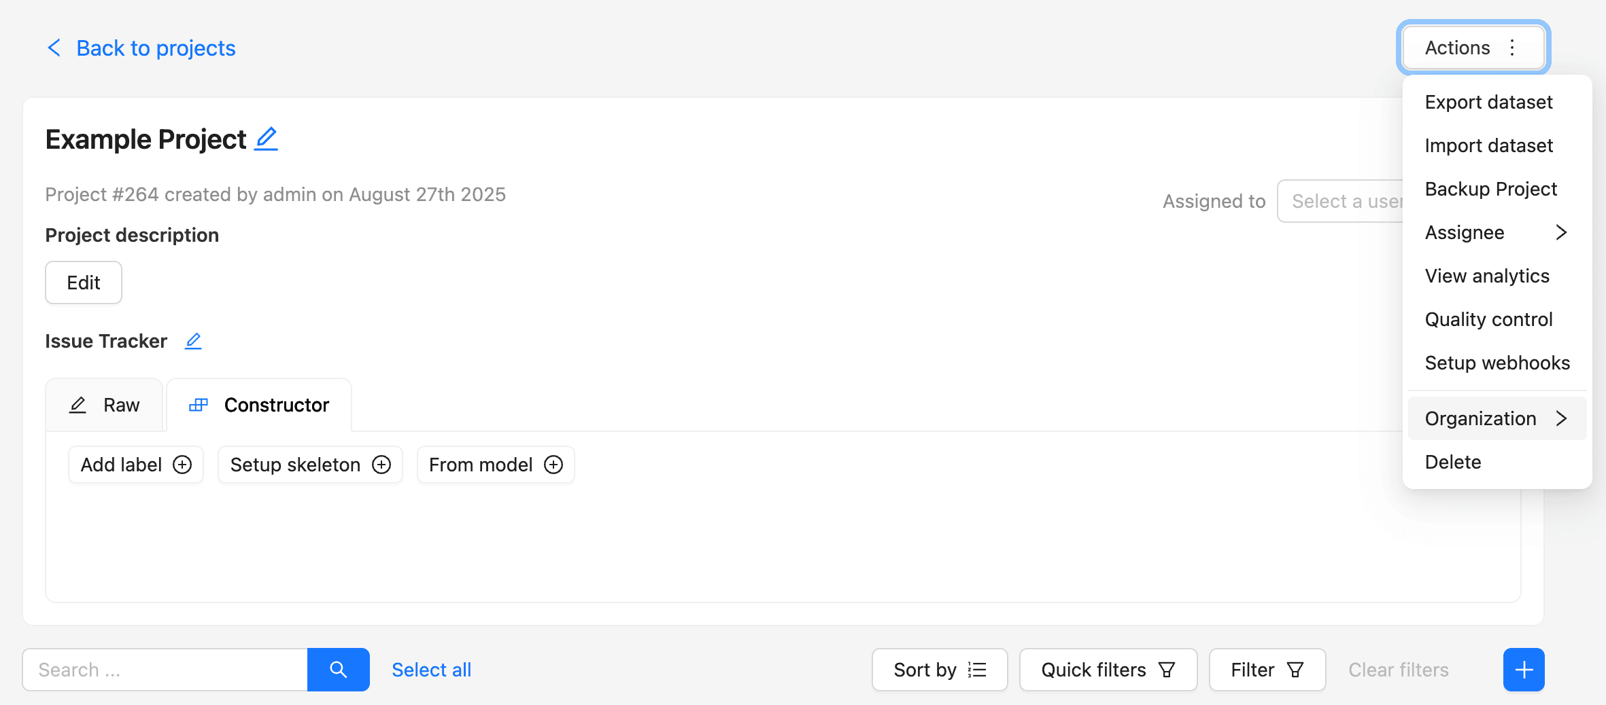Switch to the Raw tab
1606x705 pixels.
coord(105,405)
